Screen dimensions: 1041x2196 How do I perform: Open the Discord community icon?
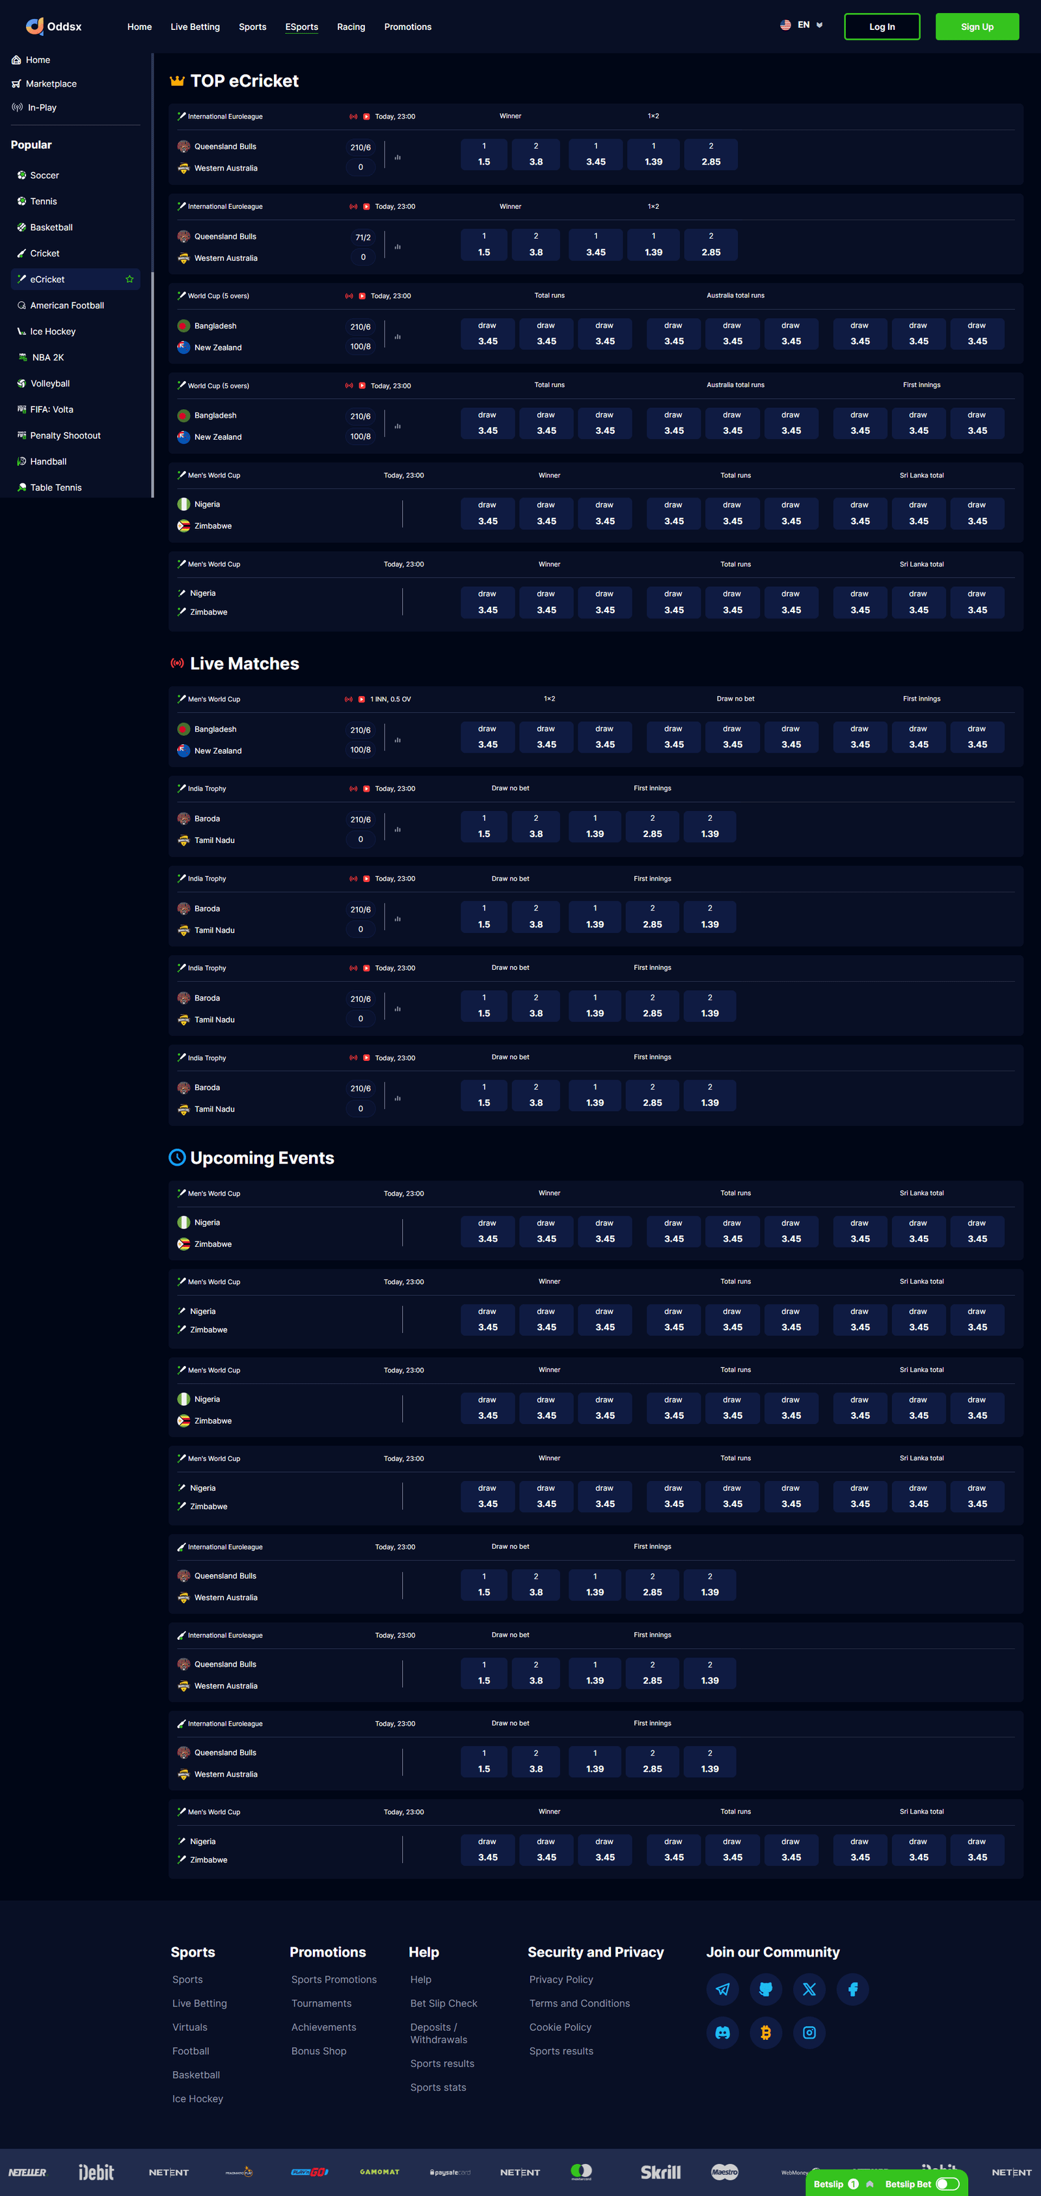pyautogui.click(x=722, y=2032)
